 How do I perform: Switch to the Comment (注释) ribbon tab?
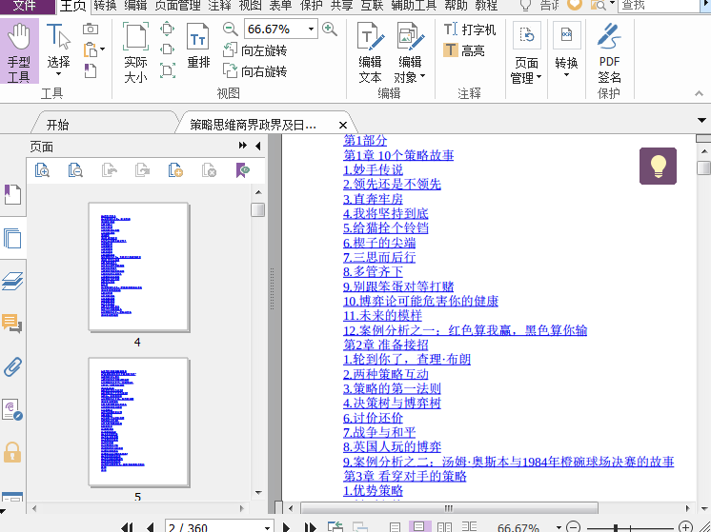[220, 6]
